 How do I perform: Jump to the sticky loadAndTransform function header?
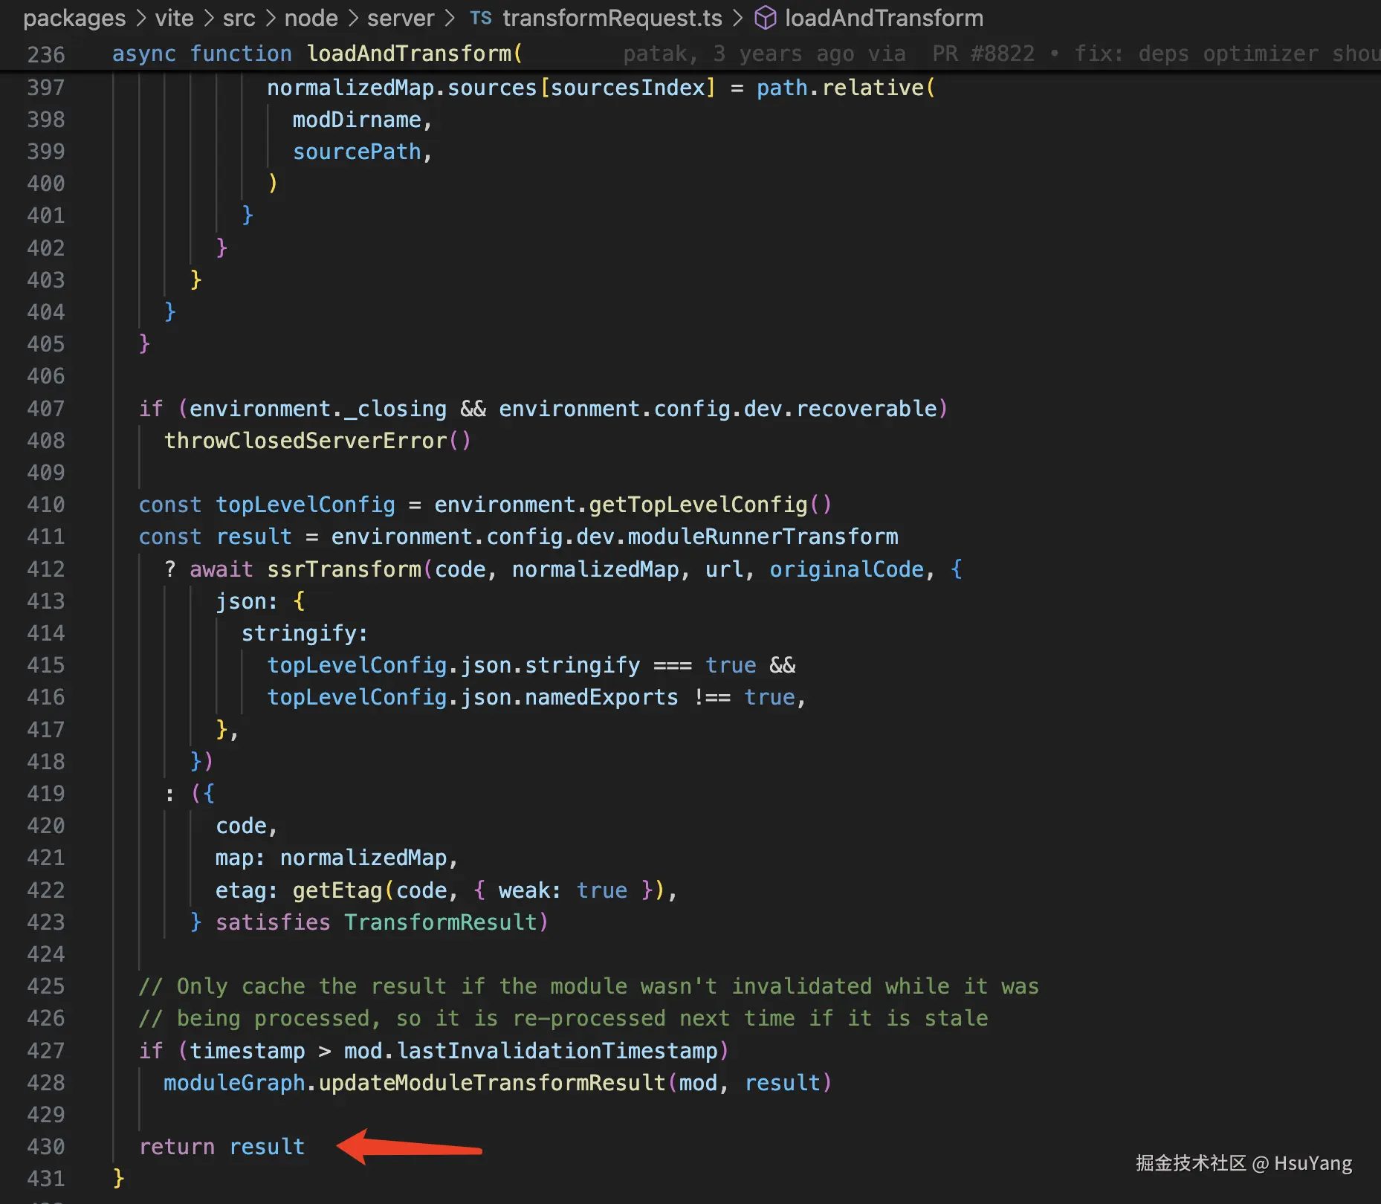point(409,54)
